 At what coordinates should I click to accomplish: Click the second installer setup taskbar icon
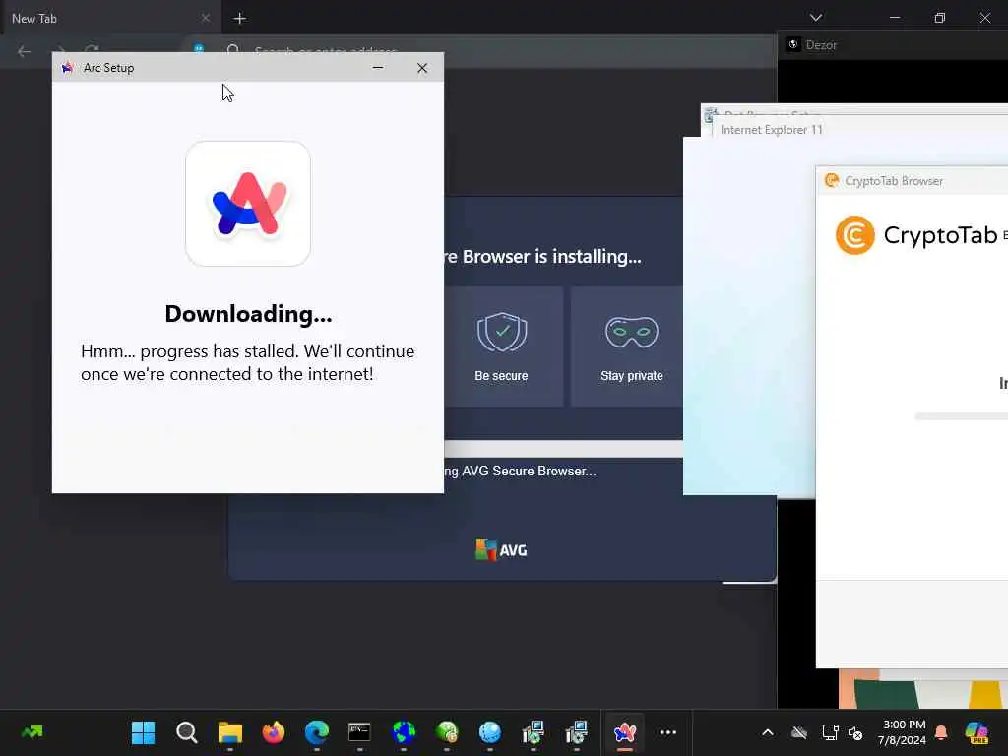pos(577,732)
